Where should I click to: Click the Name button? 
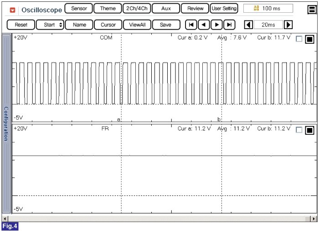[x=79, y=25]
